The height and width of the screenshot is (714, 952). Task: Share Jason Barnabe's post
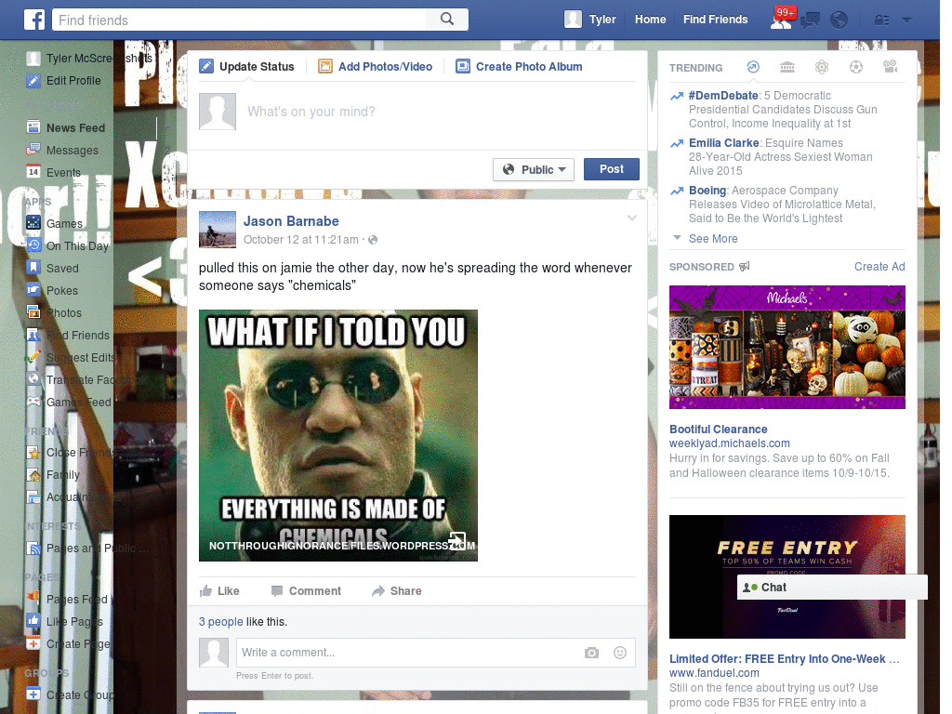[x=396, y=590]
